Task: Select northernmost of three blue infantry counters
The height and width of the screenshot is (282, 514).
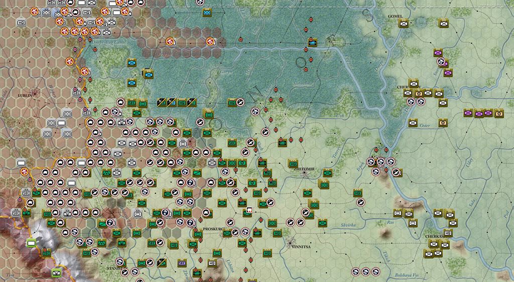Action: (132, 63)
